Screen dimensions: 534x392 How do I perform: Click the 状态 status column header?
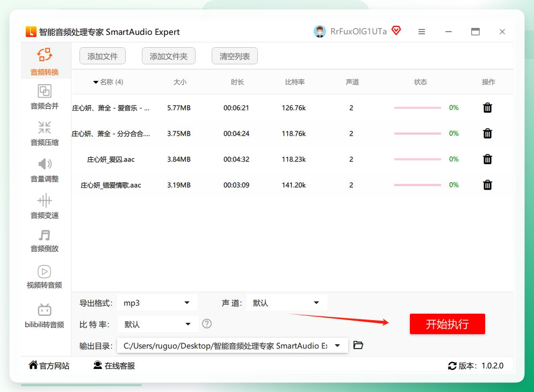420,82
